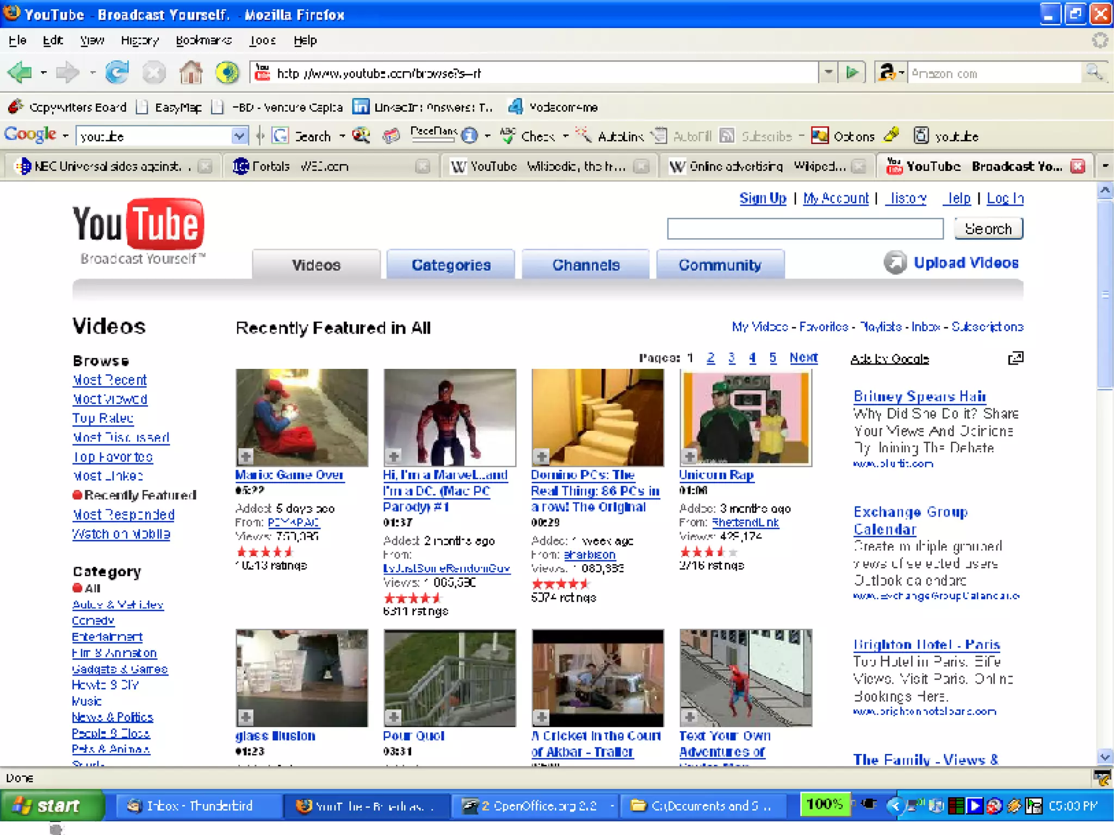Go to the Home page icon

coord(191,72)
